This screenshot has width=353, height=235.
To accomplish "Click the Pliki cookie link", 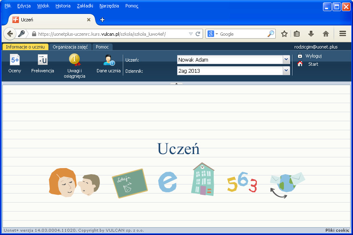I will [x=337, y=230].
